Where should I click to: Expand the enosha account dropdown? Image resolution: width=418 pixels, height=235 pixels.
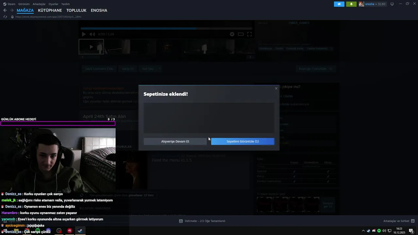click(376, 4)
